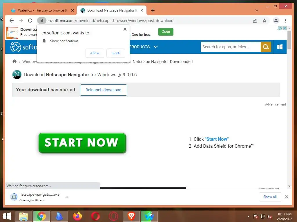The height and width of the screenshot is (222, 297).
Task: Click the scrollbar down arrow
Action: [x=289, y=186]
